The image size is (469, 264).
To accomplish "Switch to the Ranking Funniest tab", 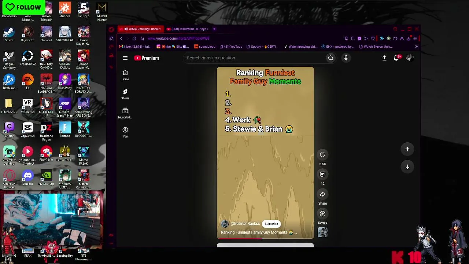I will coord(141,29).
